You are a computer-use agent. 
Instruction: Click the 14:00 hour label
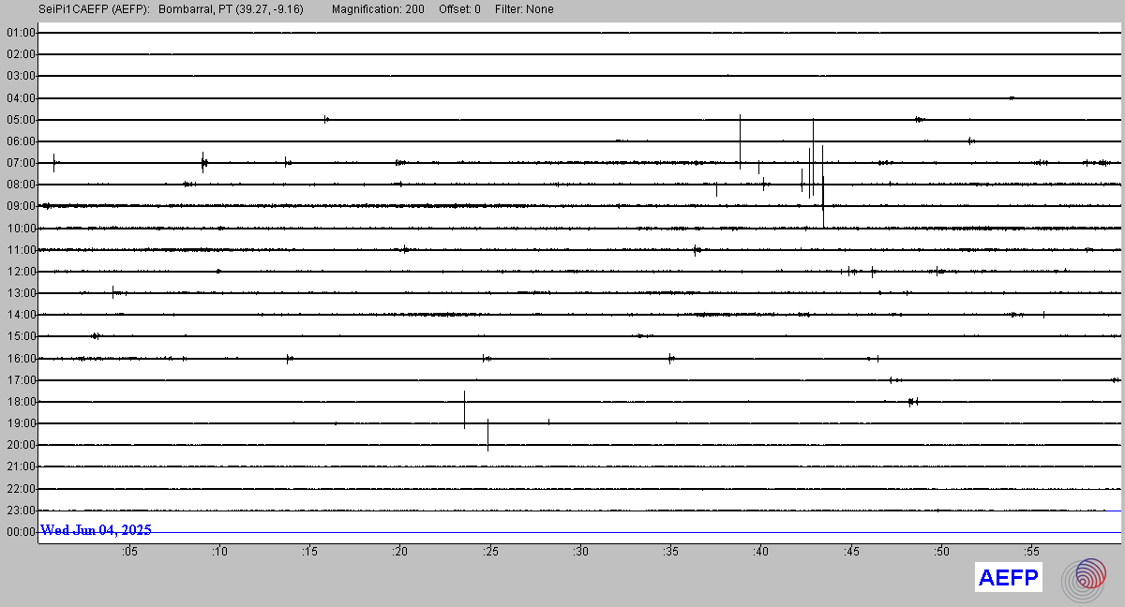click(x=21, y=315)
